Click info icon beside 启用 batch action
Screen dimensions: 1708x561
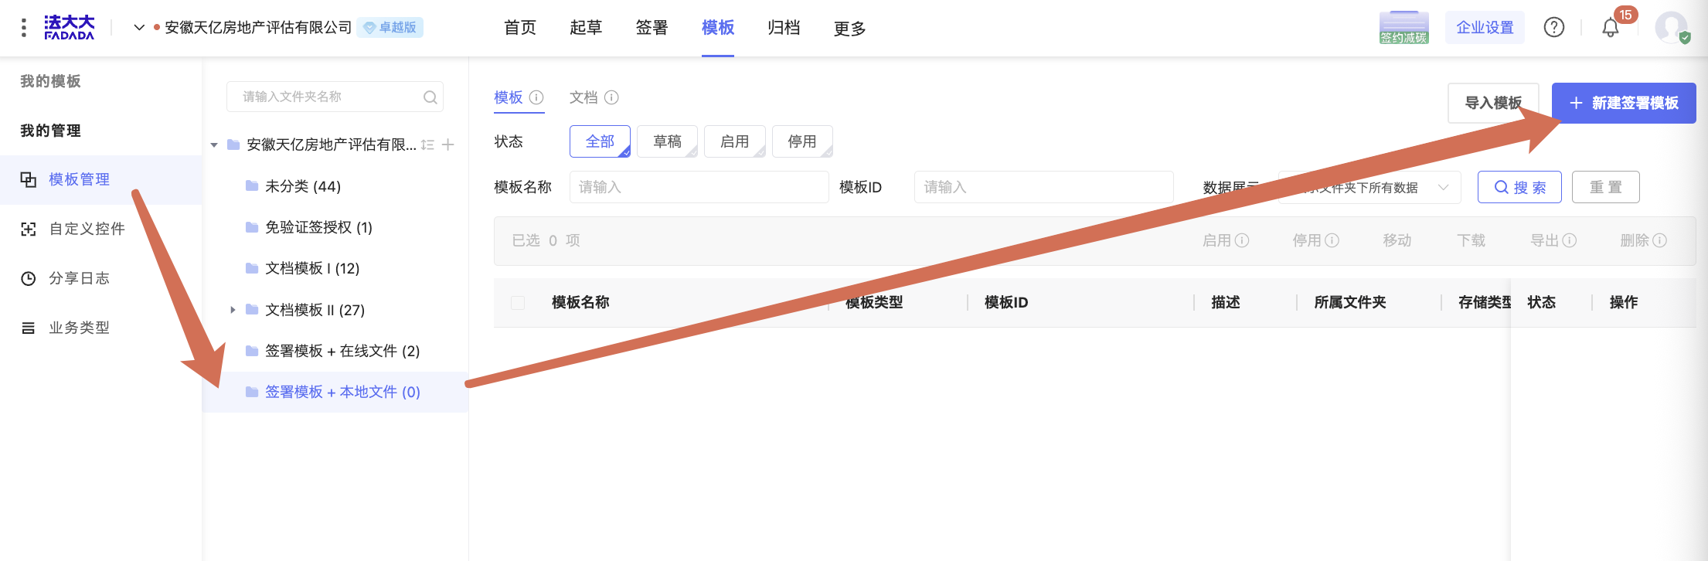pos(1242,240)
